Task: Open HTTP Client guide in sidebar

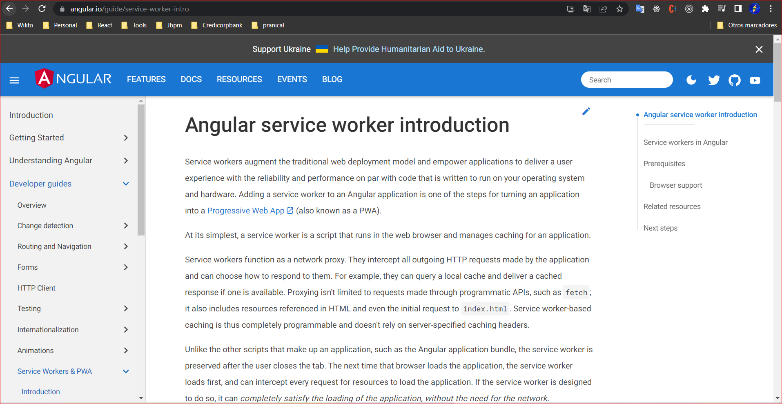Action: coord(36,288)
